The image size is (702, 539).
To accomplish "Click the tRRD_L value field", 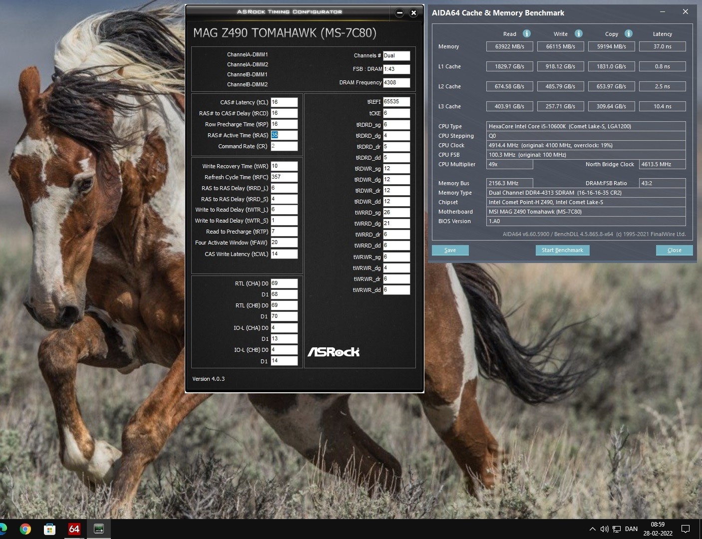I will click(284, 188).
